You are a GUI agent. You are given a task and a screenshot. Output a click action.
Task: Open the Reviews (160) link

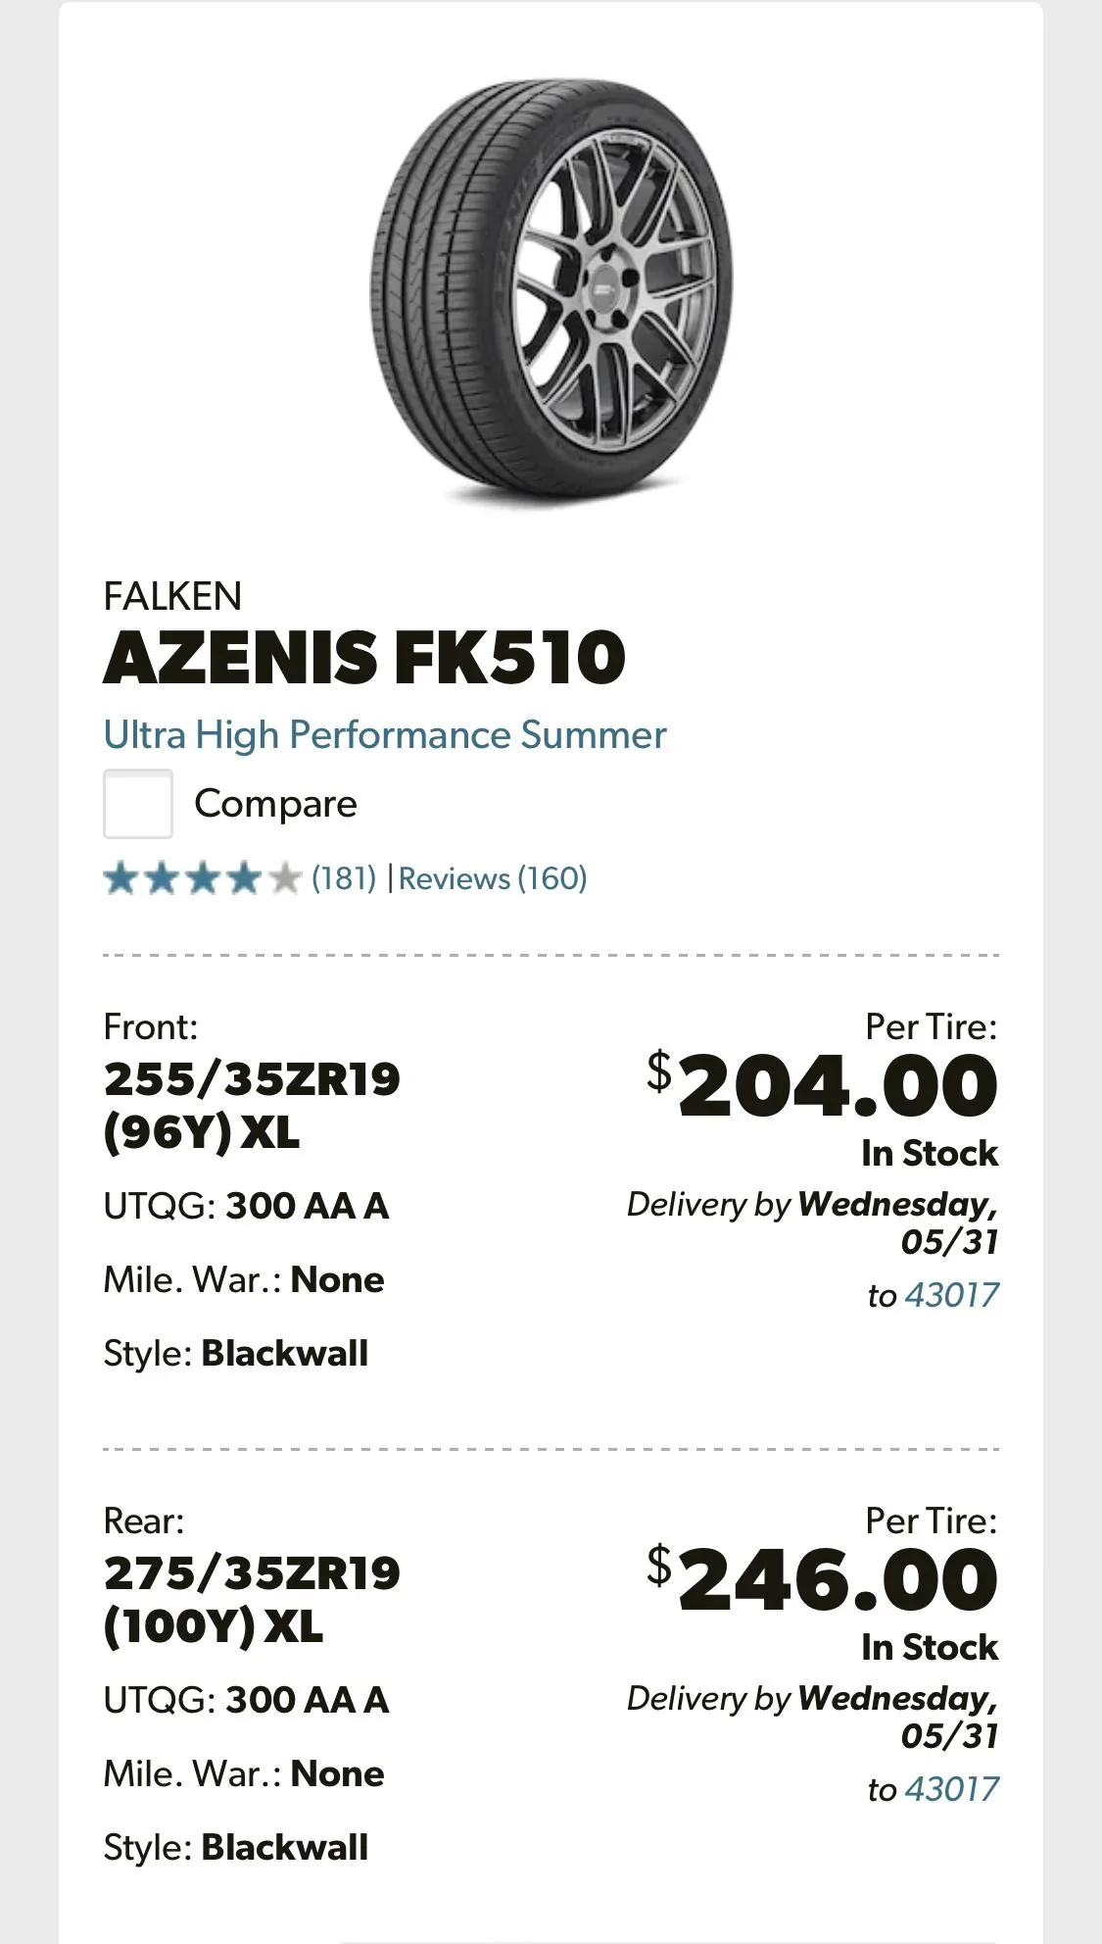(494, 879)
